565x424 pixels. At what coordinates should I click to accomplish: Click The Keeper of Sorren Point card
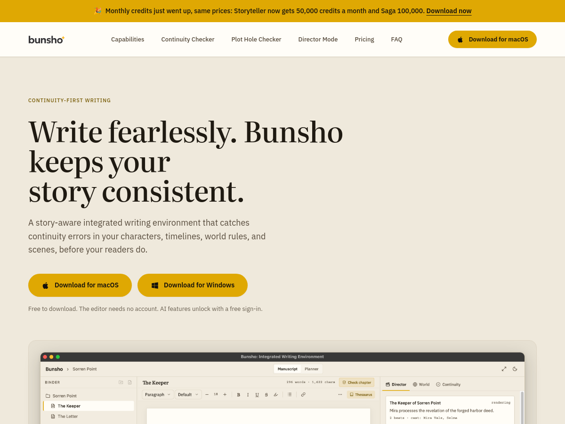pos(450,410)
